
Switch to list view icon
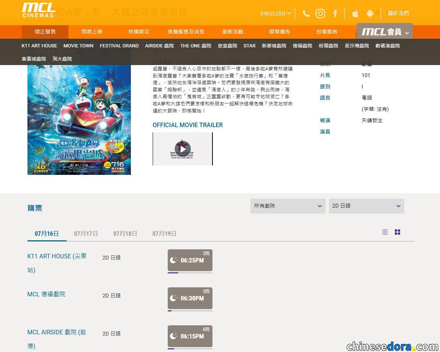(385, 232)
